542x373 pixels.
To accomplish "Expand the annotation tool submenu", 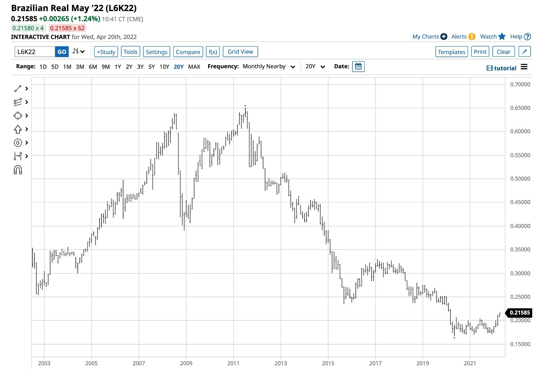I will tap(27, 143).
